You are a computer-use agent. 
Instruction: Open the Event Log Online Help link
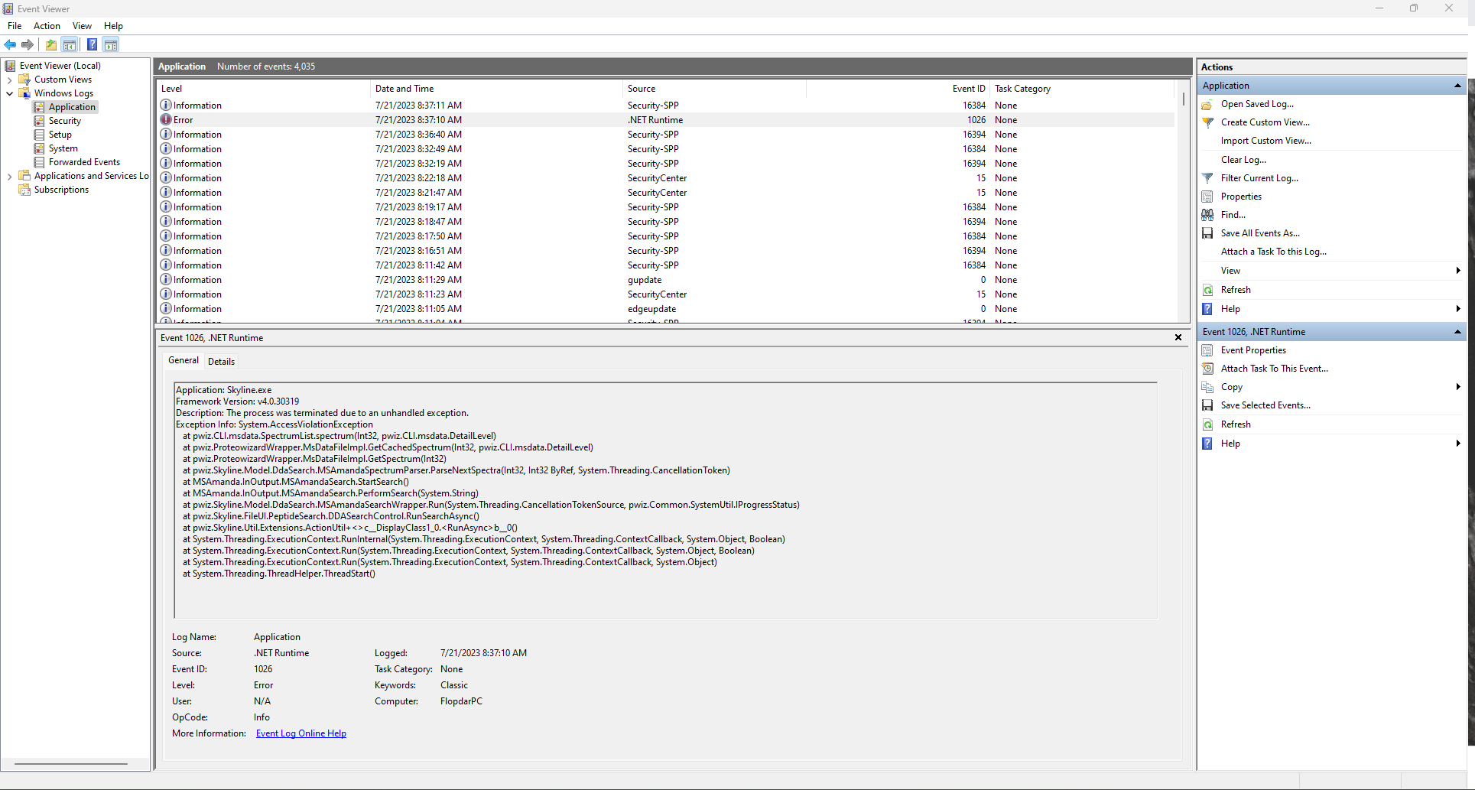(x=301, y=733)
